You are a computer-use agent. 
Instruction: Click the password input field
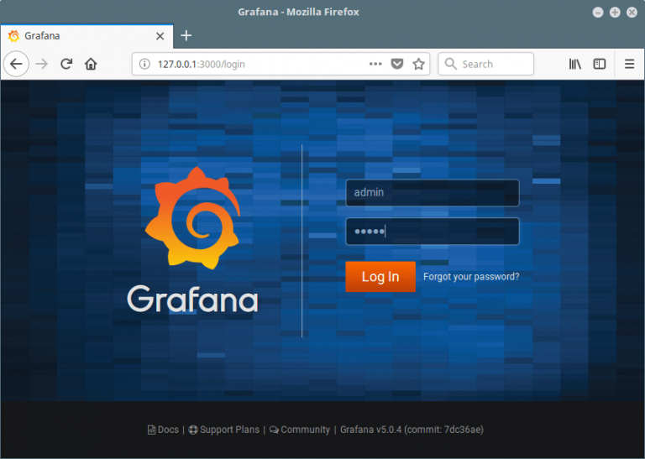coord(433,232)
